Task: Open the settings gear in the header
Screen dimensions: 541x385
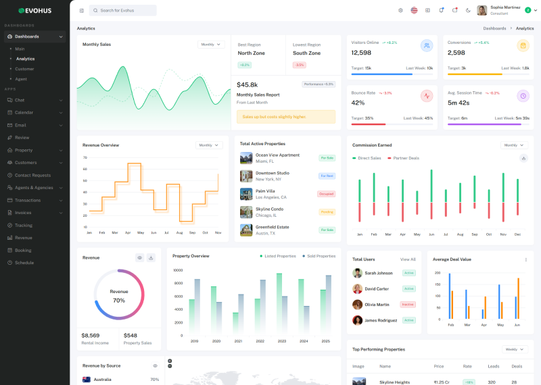Action: tap(400, 10)
